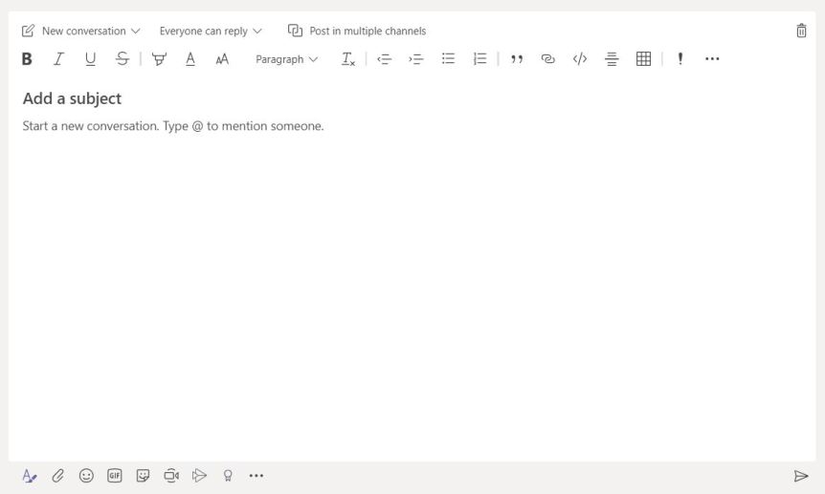Toggle italic text formatting
825x494 pixels.
(58, 59)
